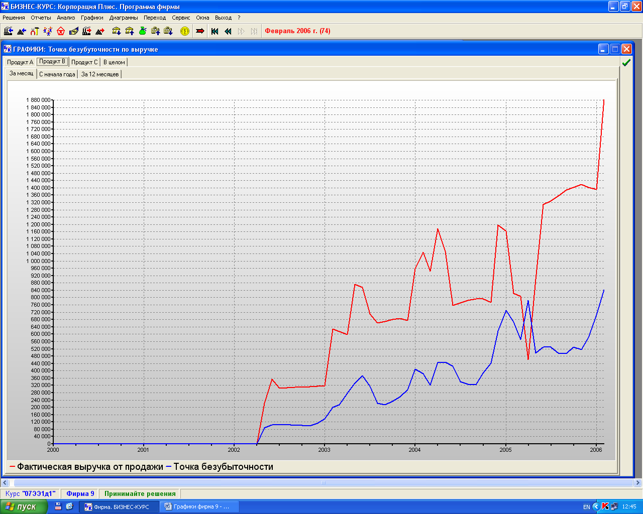The width and height of the screenshot is (643, 514).
Task: Click the Kaspersky red K tray icon
Action: click(x=605, y=506)
